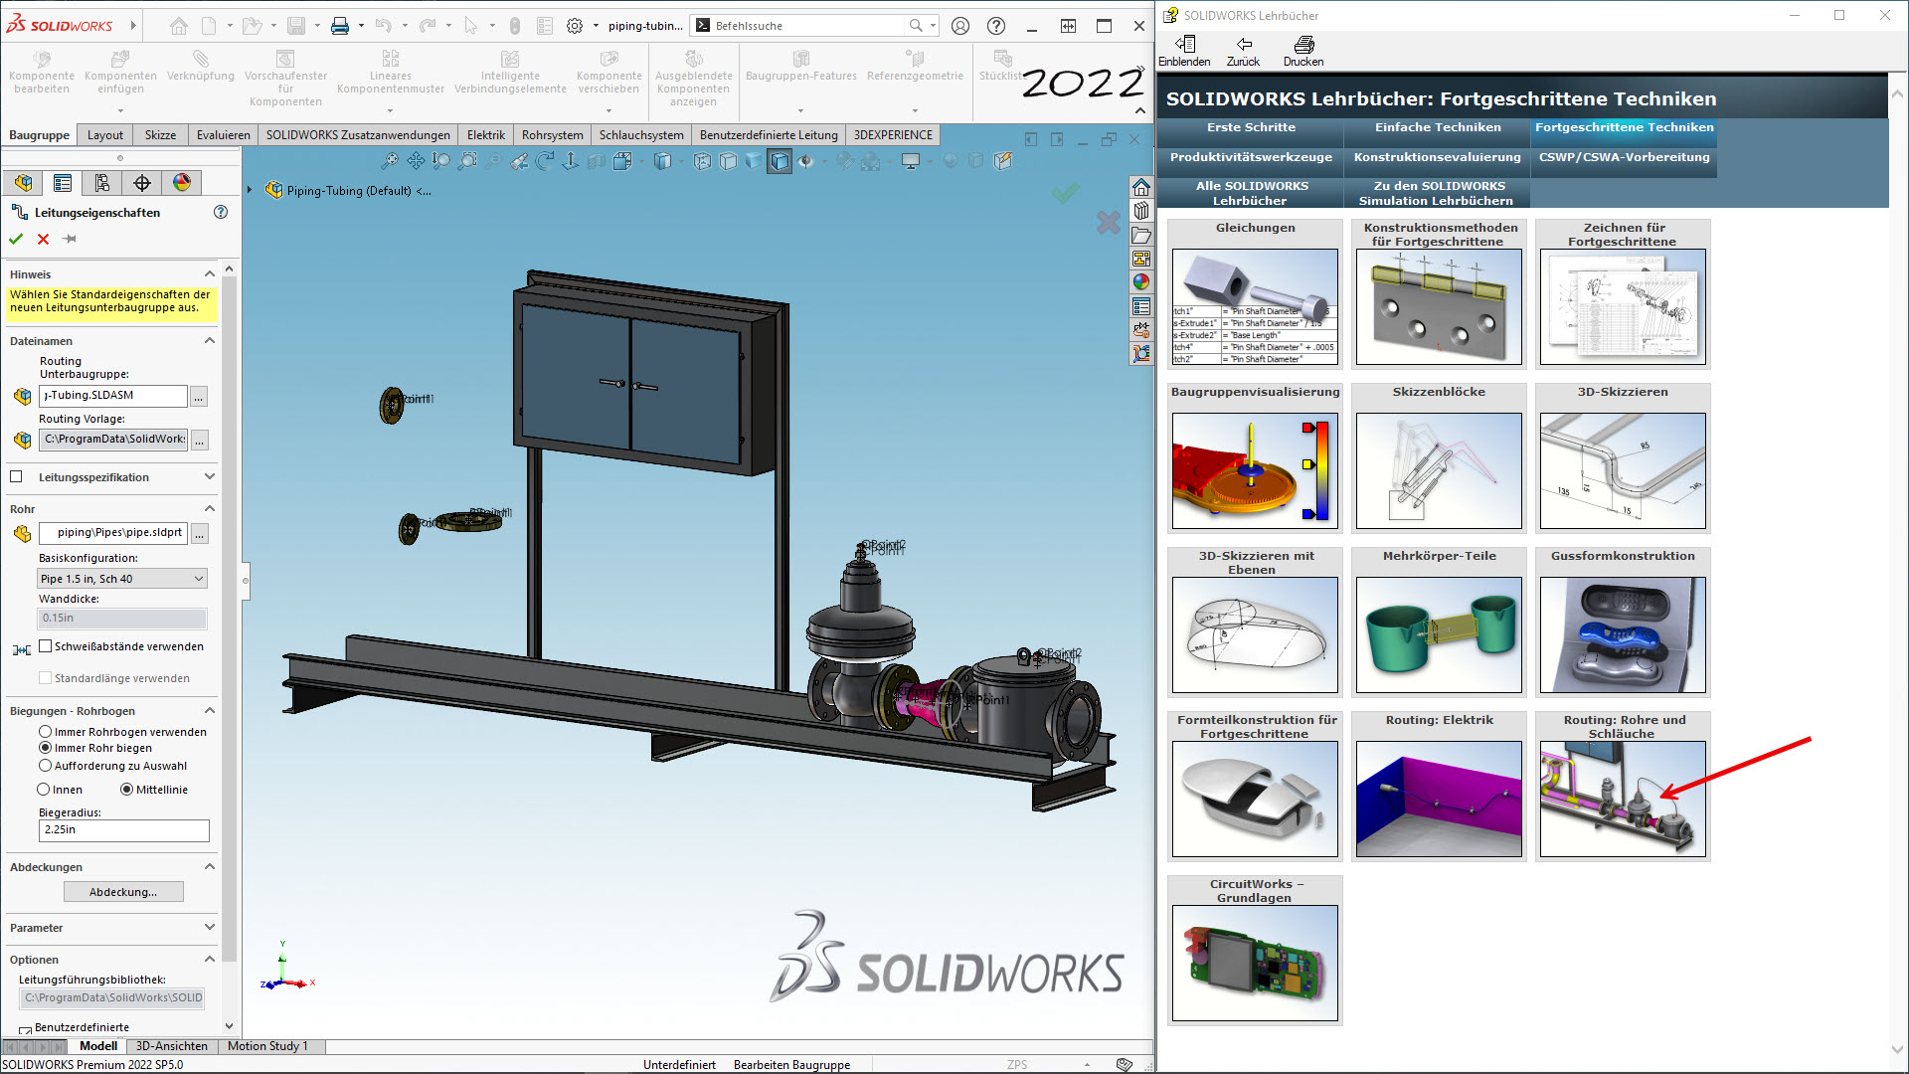Open the Motion Study 1 tab
Screen dimensions: 1909x1074
pyautogui.click(x=268, y=1046)
